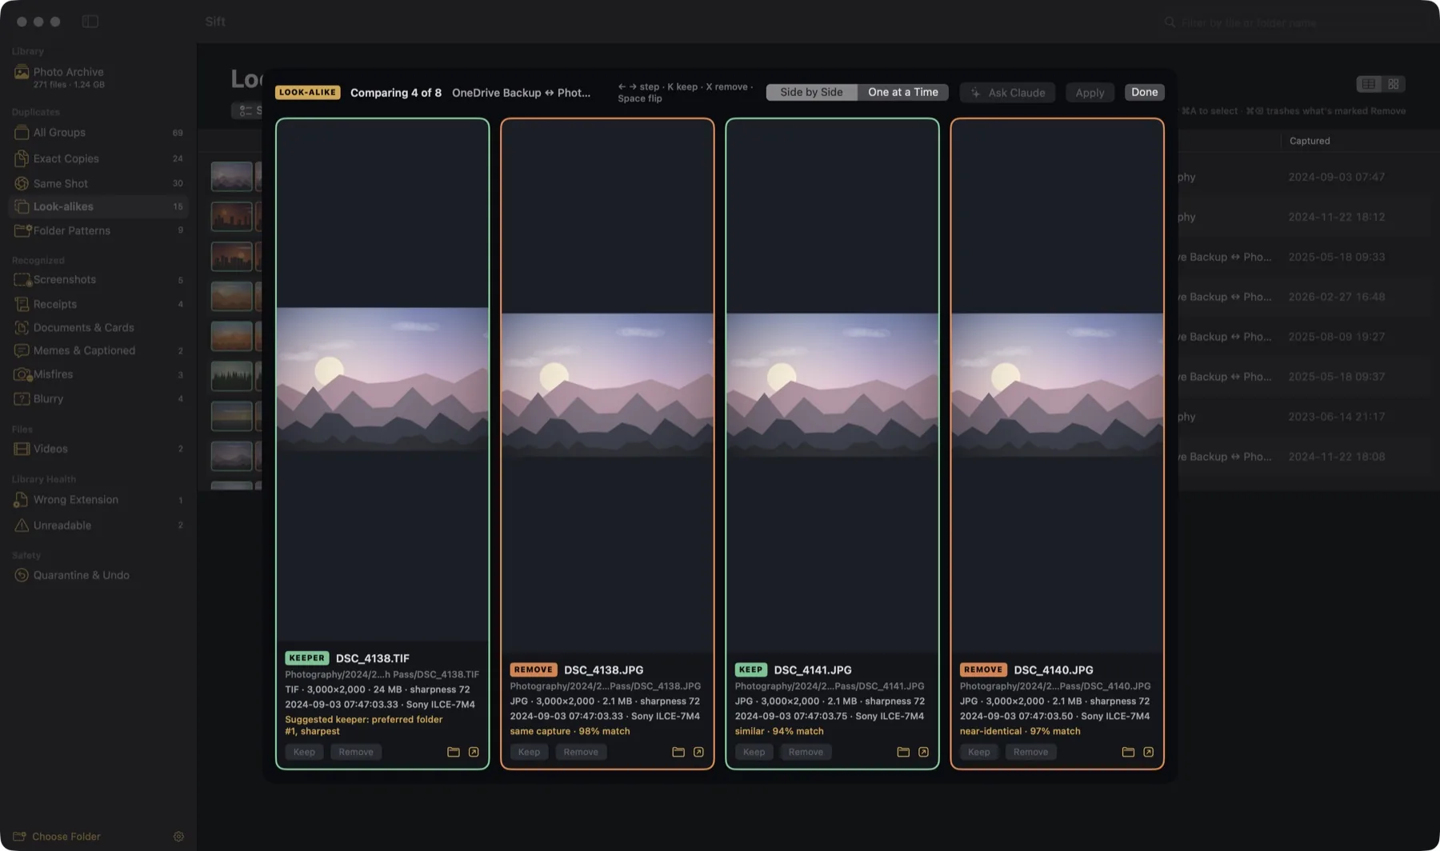Mark DSC_4138.TIF as Remove

point(356,752)
